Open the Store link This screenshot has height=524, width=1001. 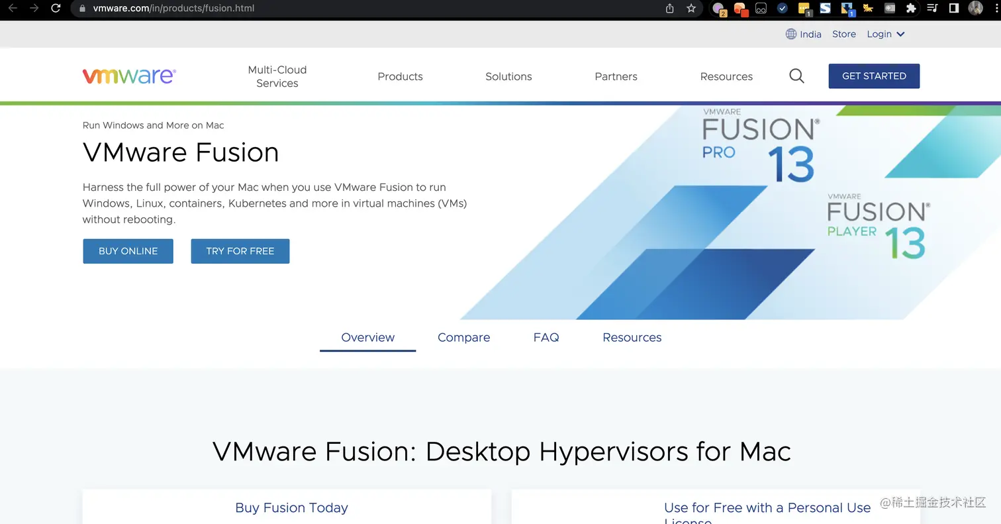point(844,34)
